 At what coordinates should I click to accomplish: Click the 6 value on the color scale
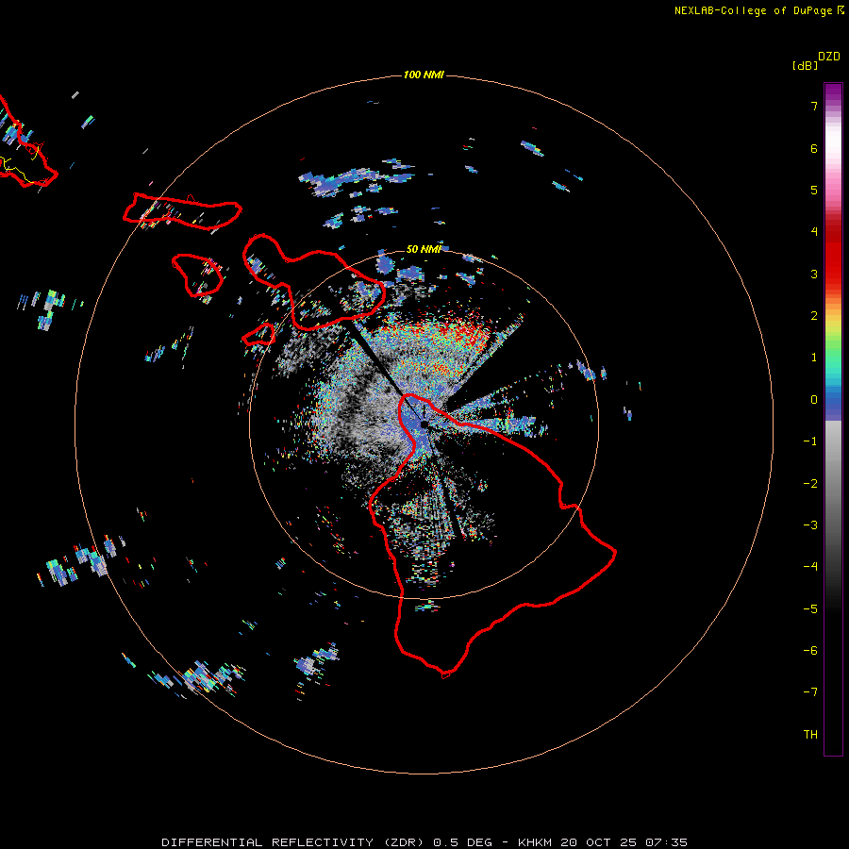click(814, 148)
